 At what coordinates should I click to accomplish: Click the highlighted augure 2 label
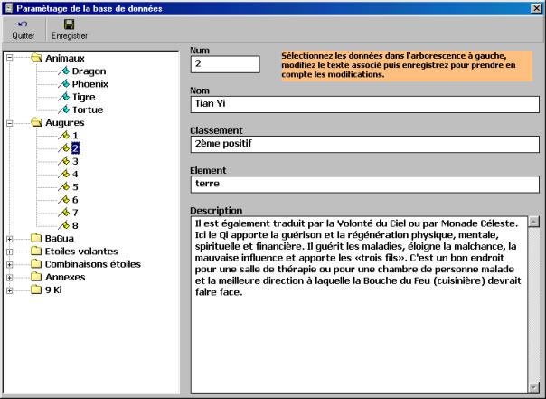(x=76, y=148)
